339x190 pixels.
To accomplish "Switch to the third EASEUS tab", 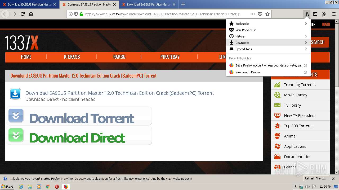I will click(x=149, y=4).
